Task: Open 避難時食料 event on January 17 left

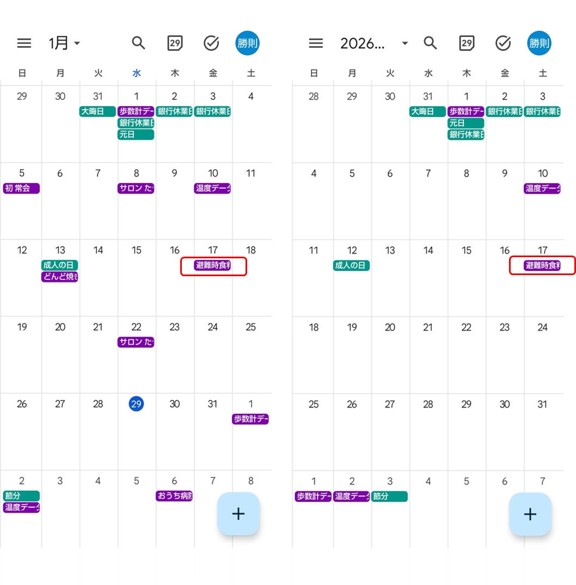Action: point(212,265)
